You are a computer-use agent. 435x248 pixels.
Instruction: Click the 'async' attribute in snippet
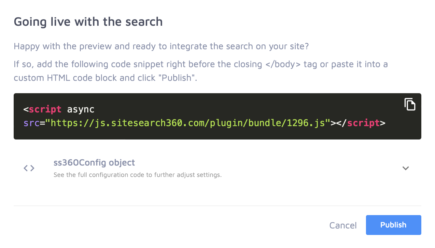tap(81, 109)
